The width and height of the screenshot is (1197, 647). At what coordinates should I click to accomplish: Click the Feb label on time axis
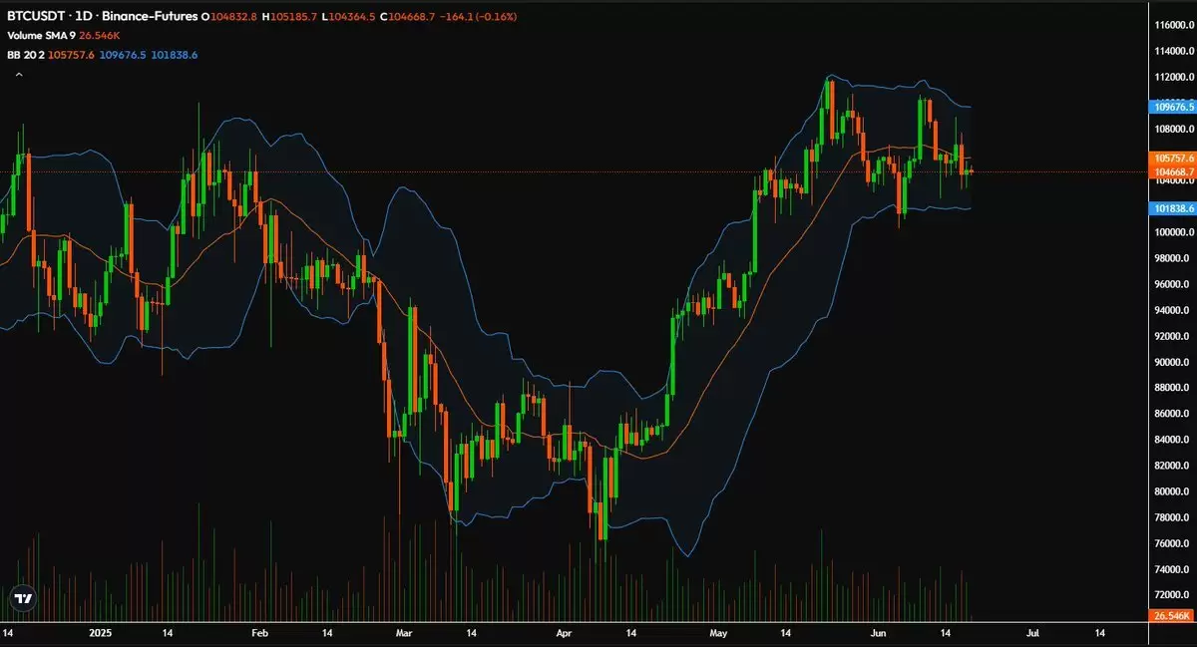[259, 633]
